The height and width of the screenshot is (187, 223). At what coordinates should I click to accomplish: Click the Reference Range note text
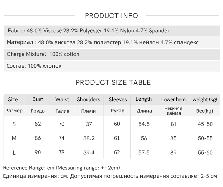click(x=62, y=168)
